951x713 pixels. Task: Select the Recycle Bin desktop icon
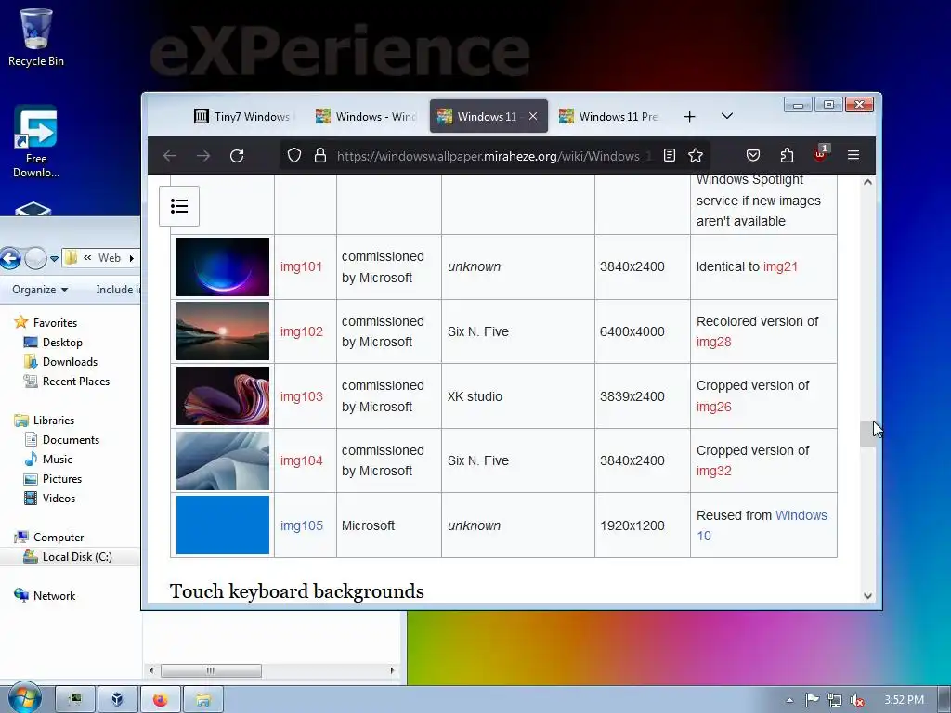36,37
